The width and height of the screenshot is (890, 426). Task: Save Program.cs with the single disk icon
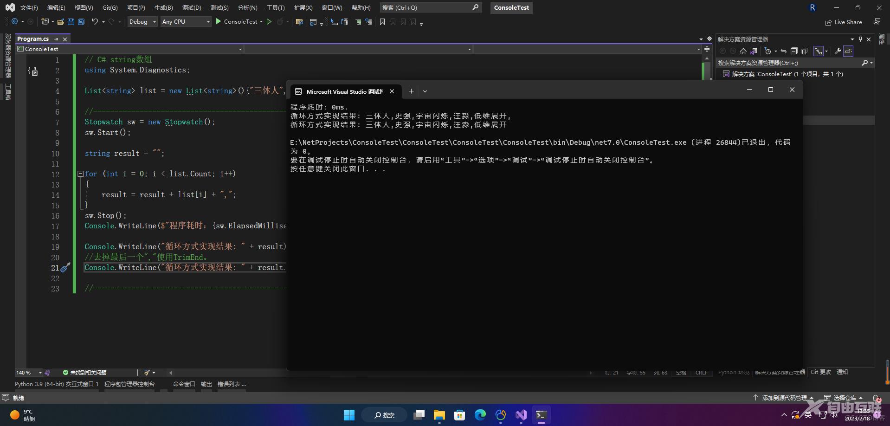point(71,22)
